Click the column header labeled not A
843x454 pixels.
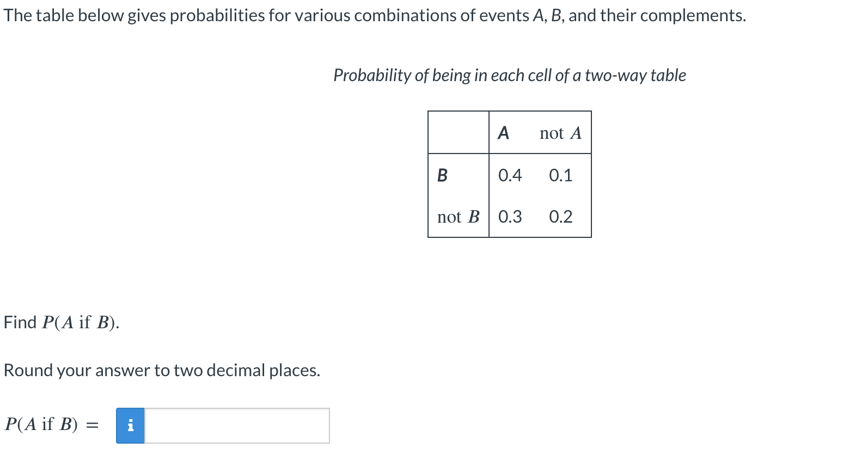click(x=560, y=132)
